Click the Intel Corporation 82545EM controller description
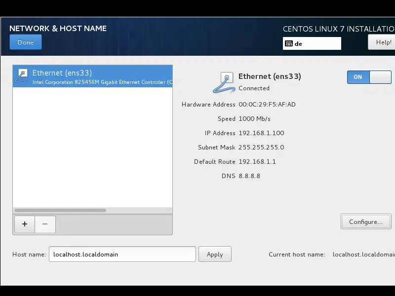The height and width of the screenshot is (296, 395). tap(102, 82)
